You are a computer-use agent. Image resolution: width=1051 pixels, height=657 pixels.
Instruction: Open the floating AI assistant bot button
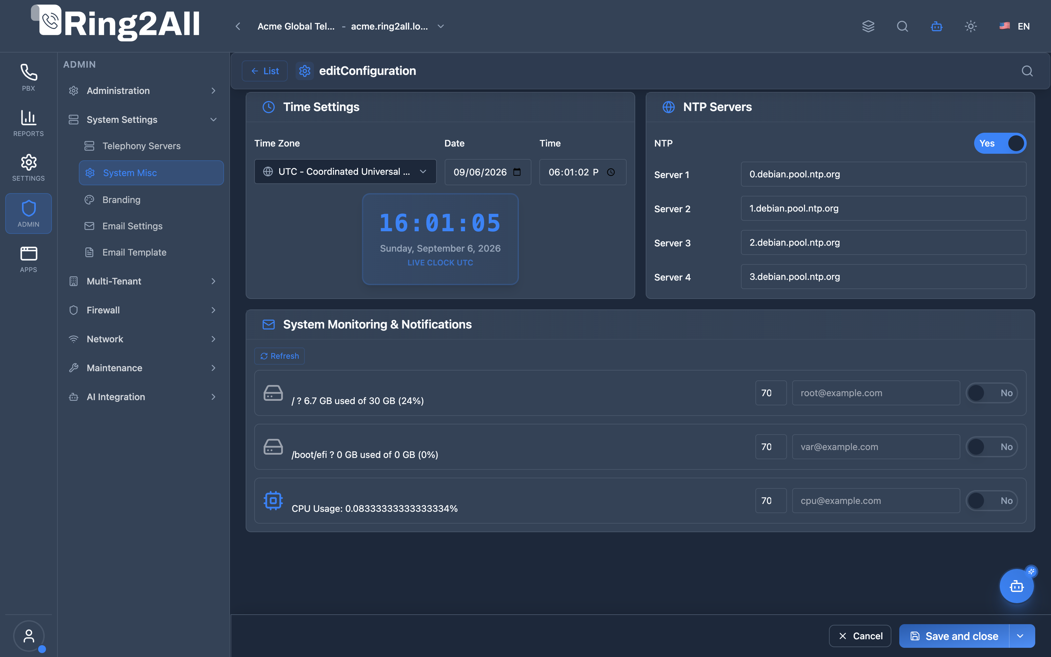pos(1017,586)
